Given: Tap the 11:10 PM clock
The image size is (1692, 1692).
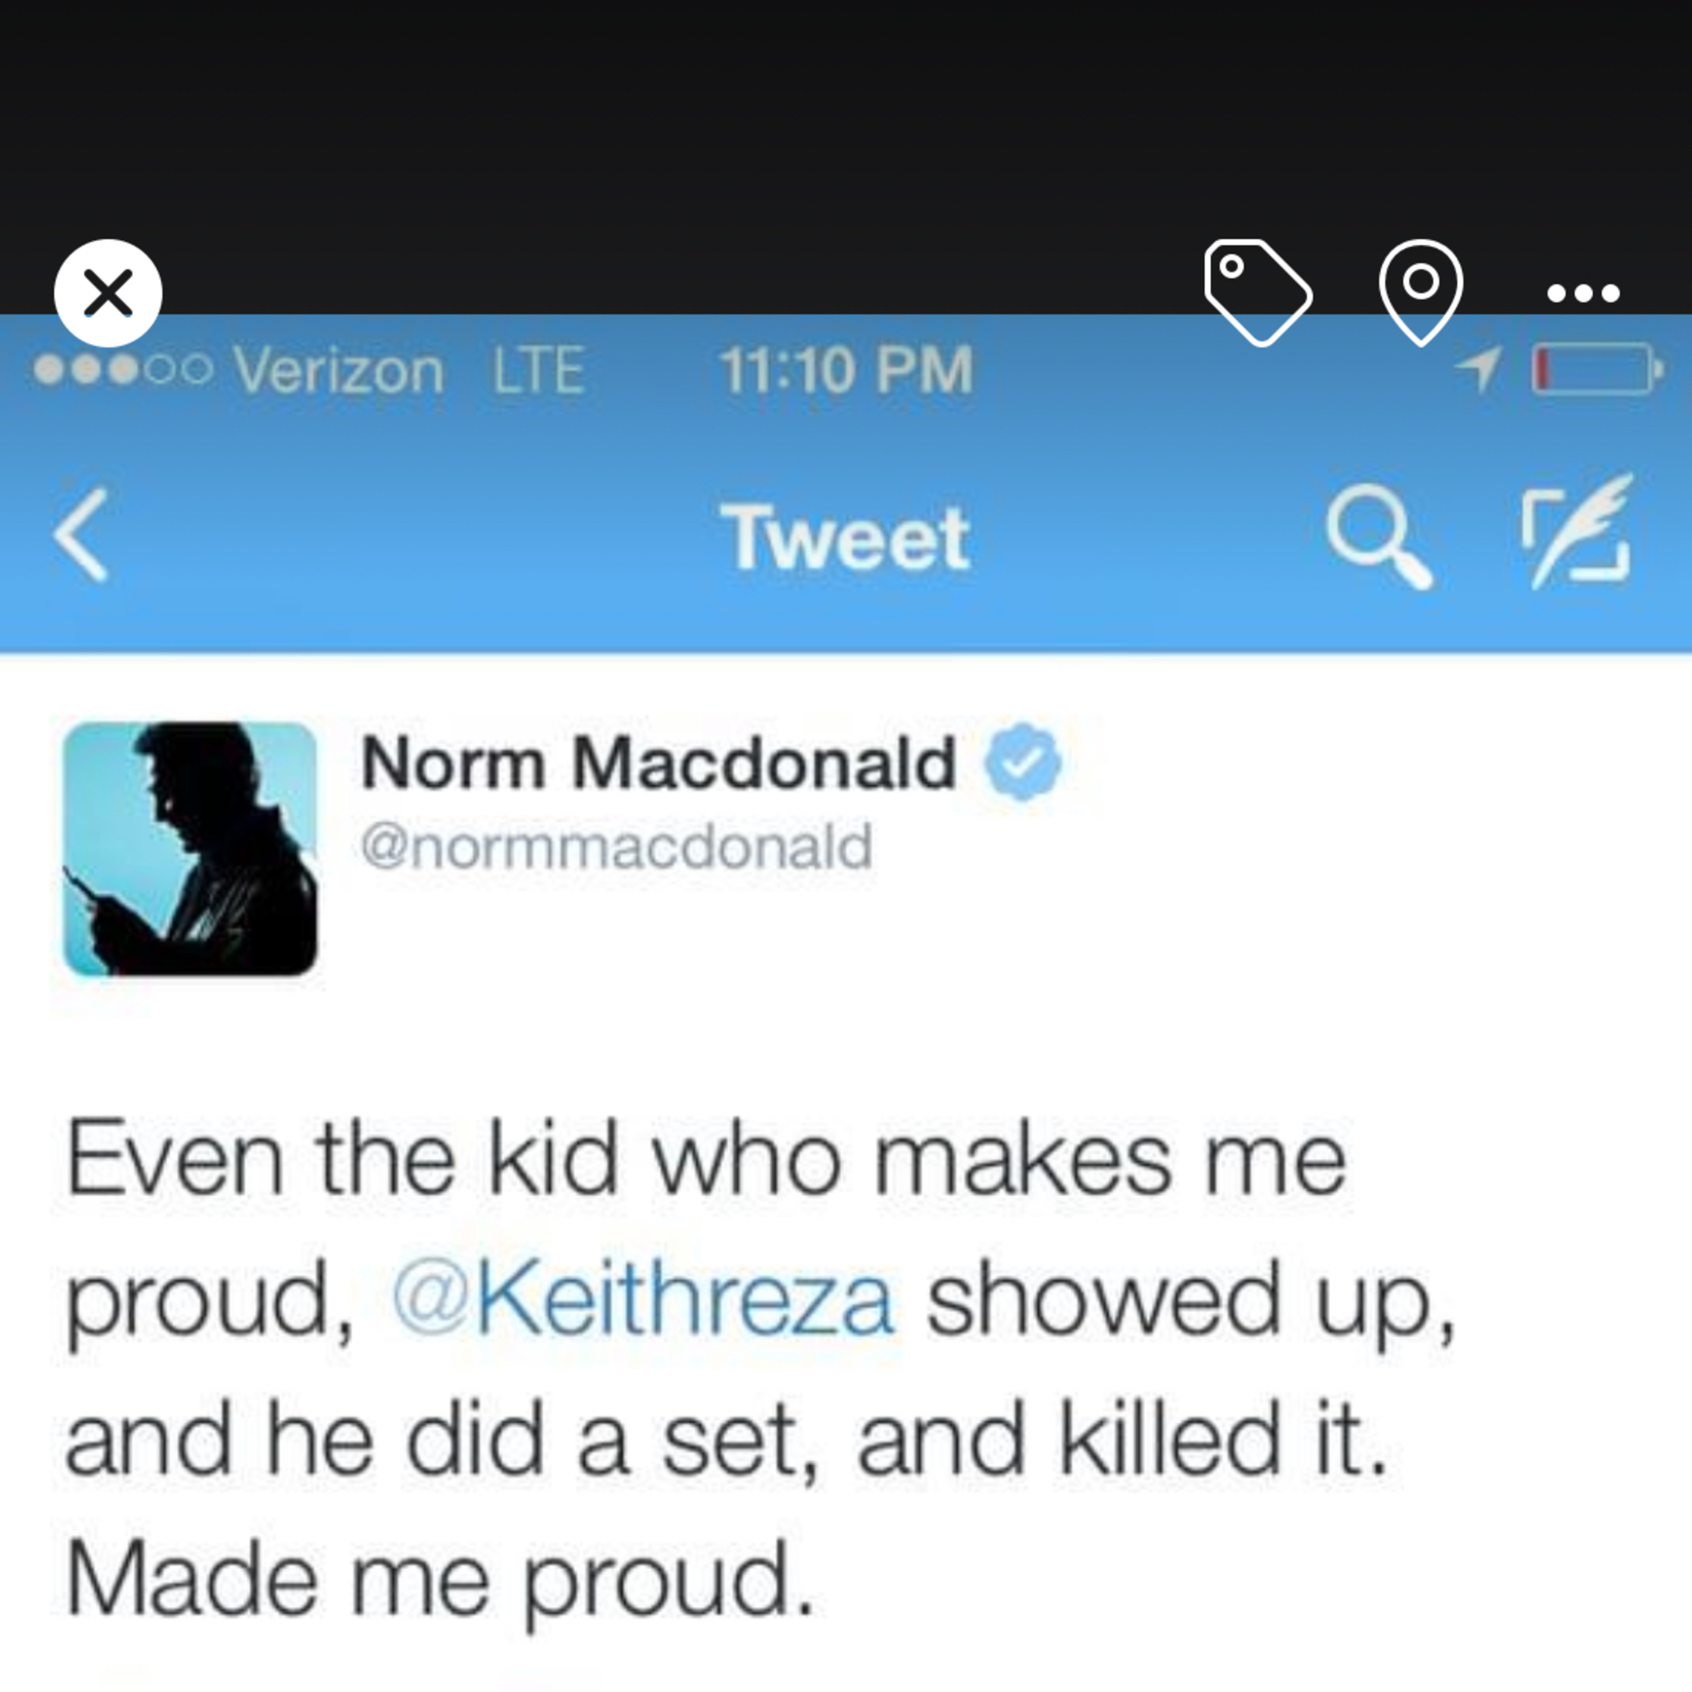Looking at the screenshot, I should (x=845, y=369).
